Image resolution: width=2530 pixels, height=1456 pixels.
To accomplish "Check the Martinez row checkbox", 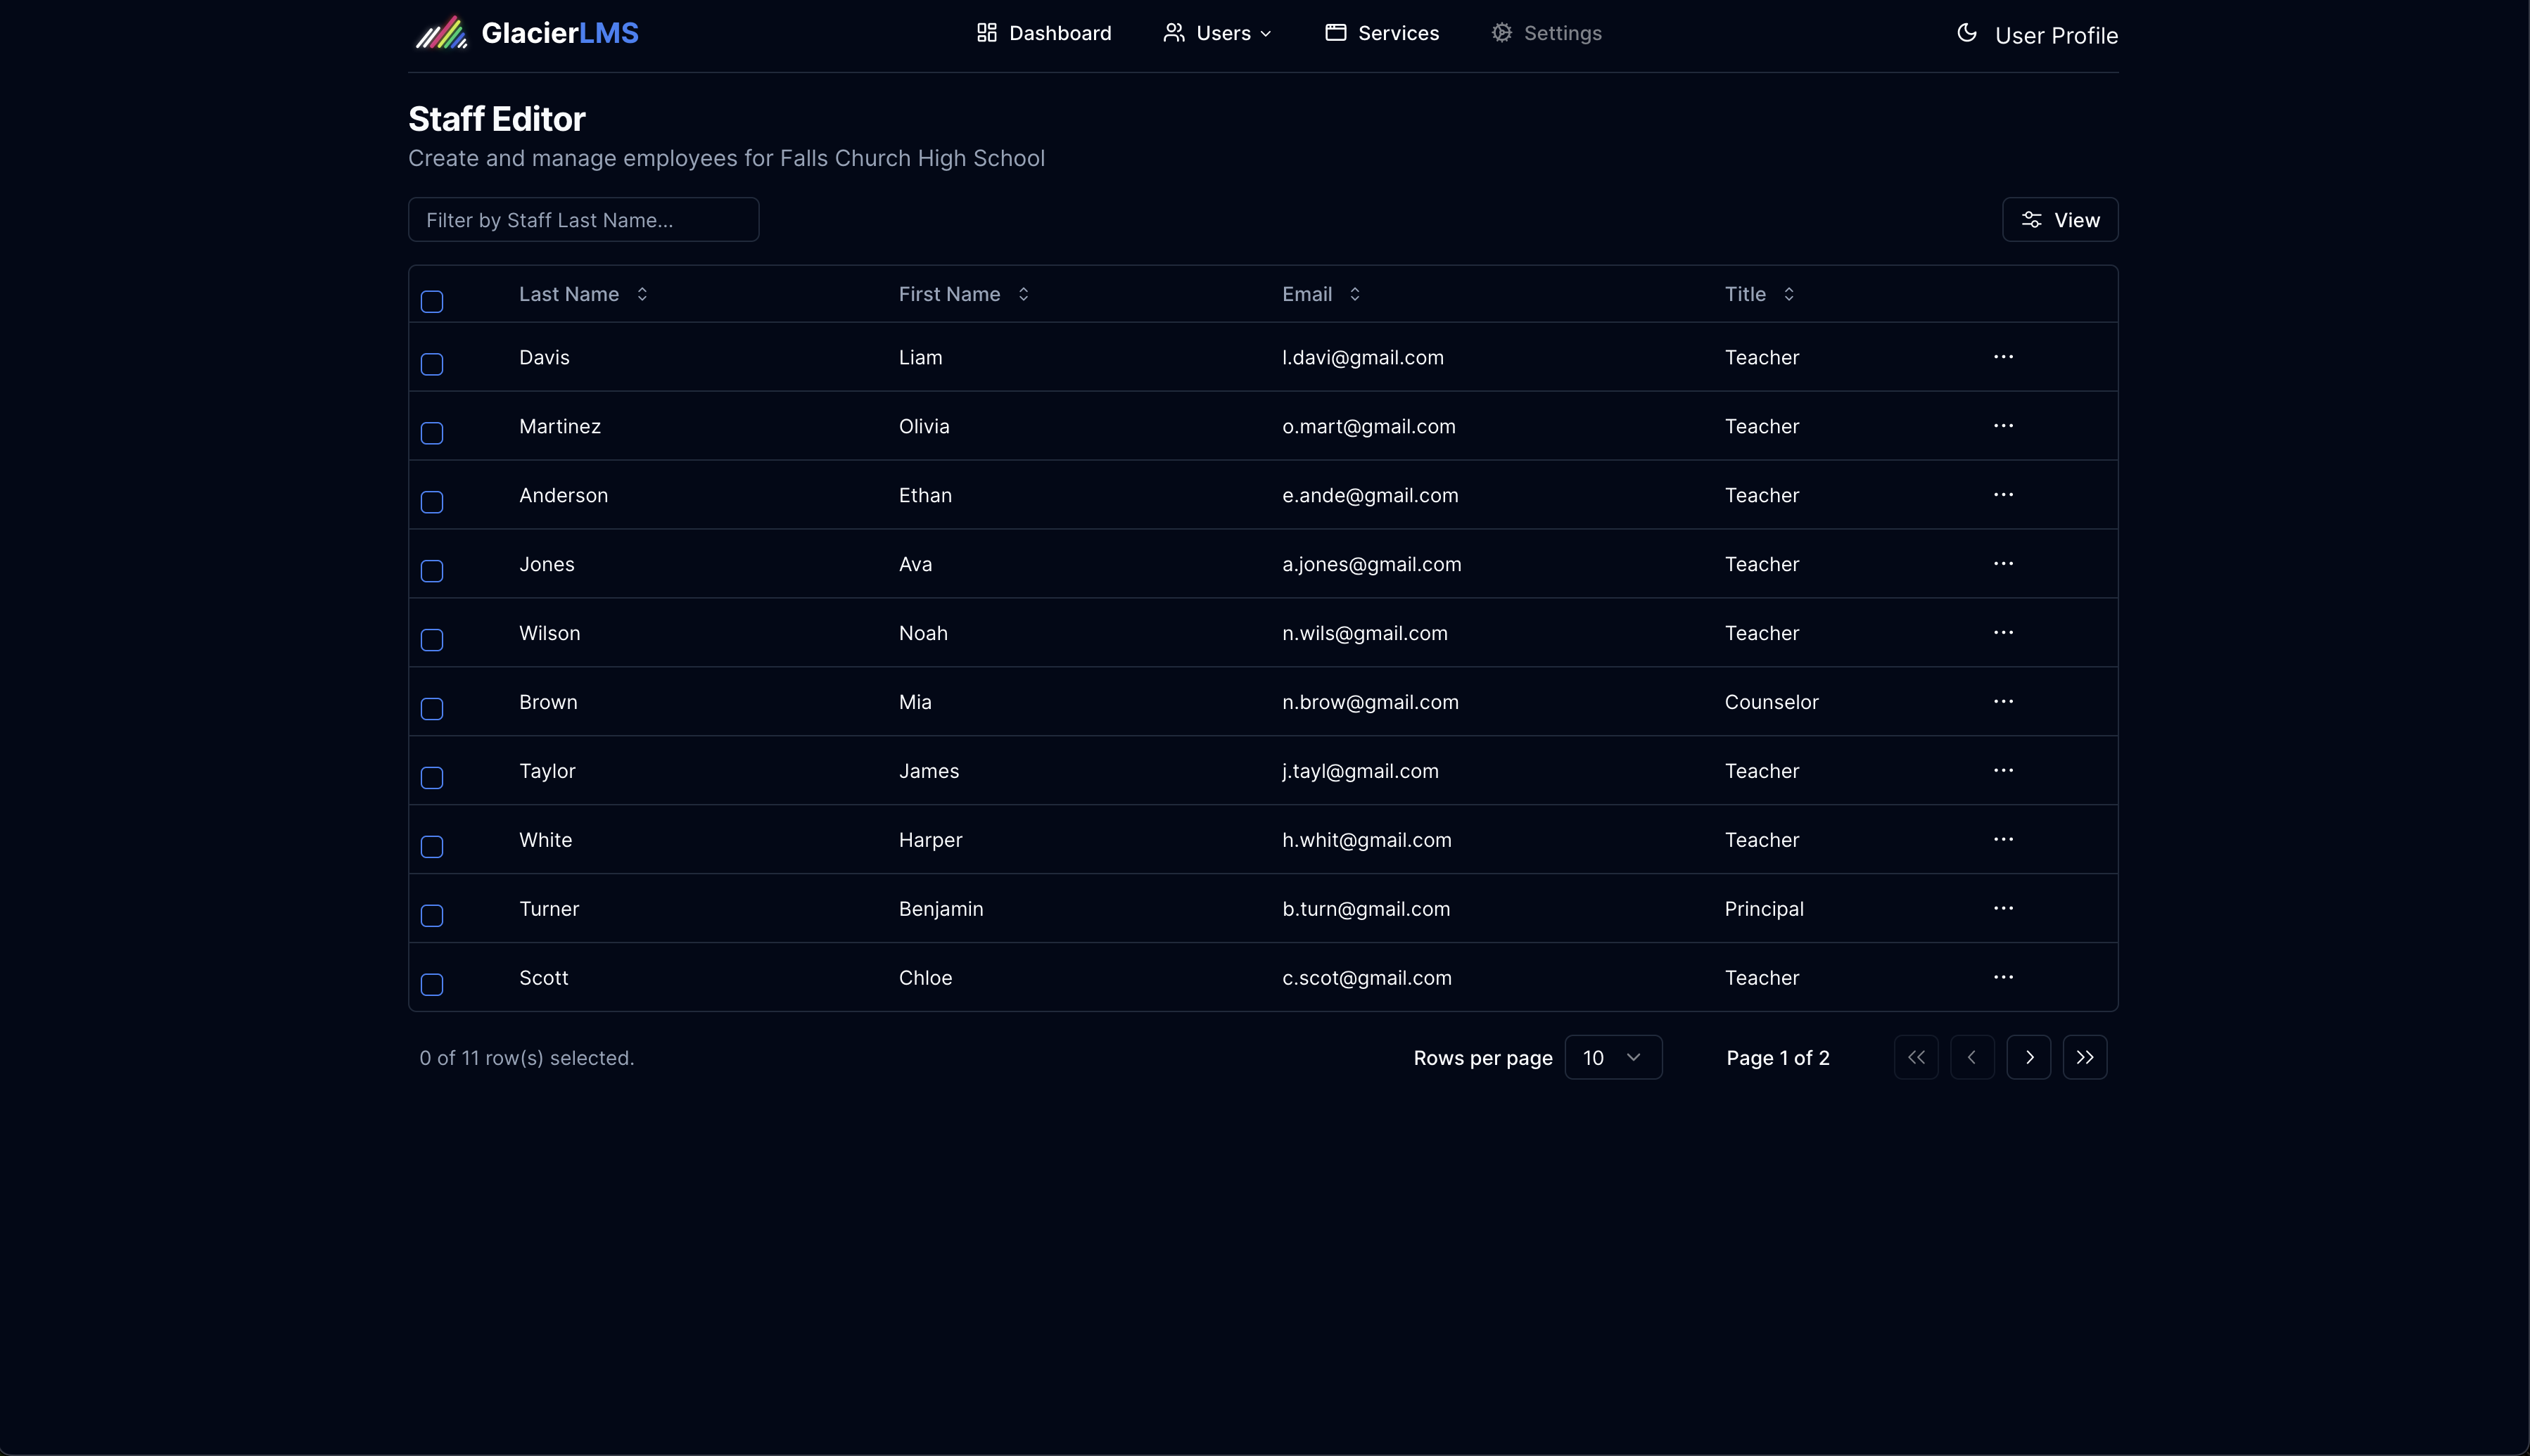I will [x=432, y=433].
